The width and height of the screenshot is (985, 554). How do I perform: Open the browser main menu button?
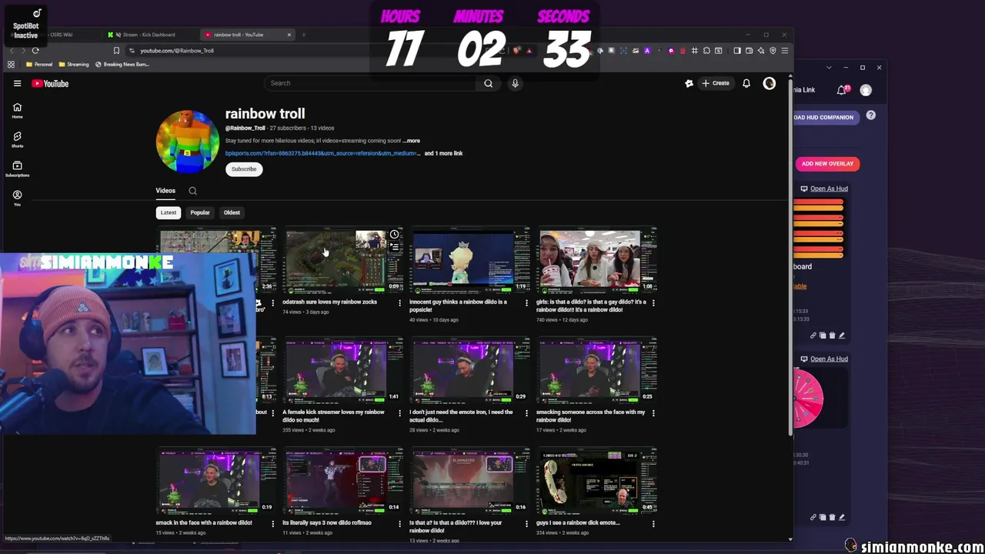click(784, 51)
